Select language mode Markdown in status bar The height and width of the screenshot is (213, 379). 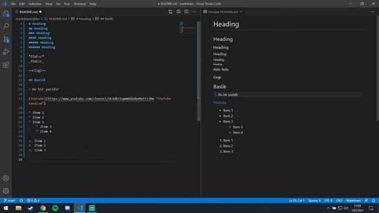coord(354,201)
